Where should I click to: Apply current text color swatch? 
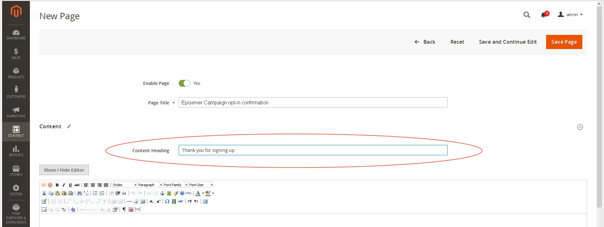(x=198, y=193)
